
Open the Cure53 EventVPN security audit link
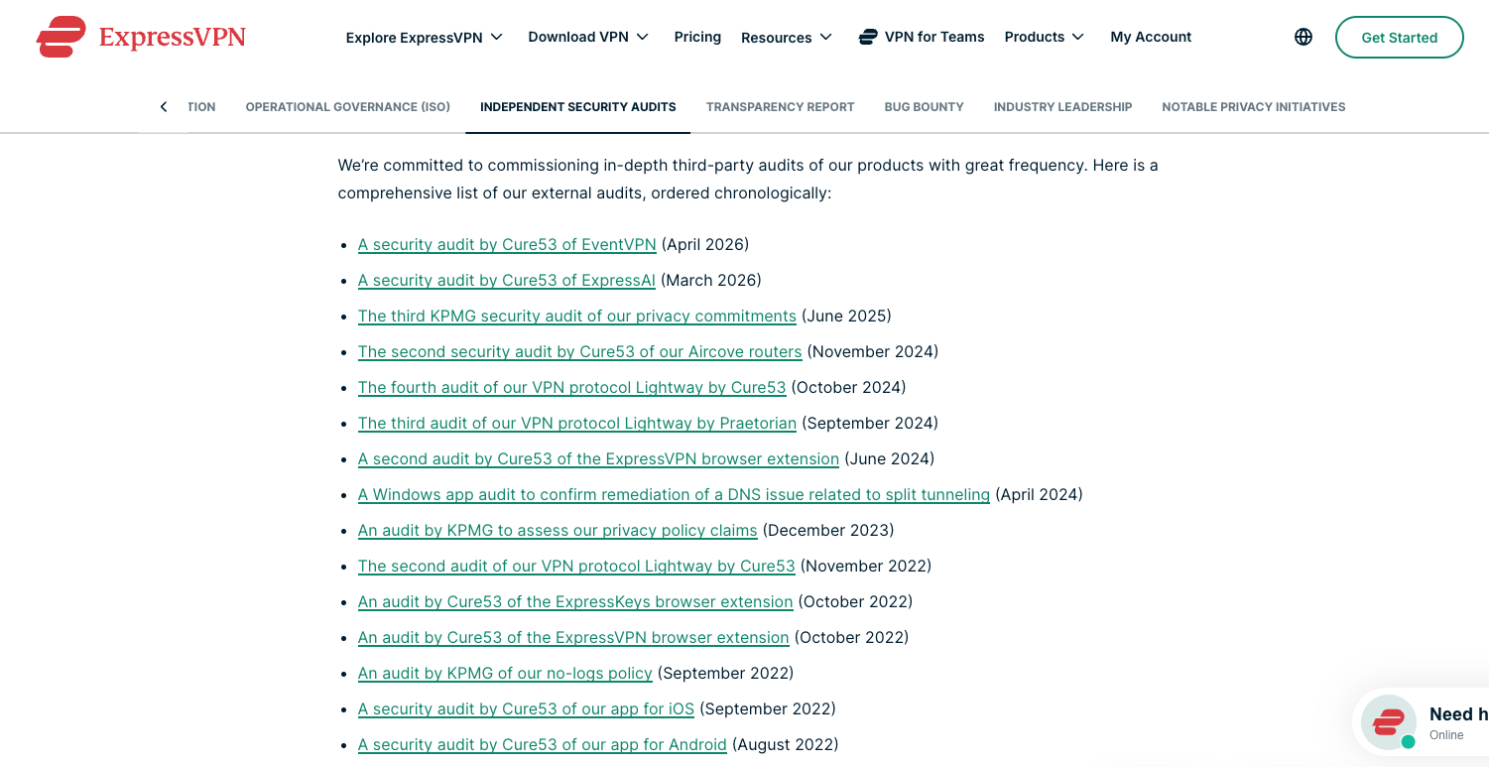(x=507, y=244)
